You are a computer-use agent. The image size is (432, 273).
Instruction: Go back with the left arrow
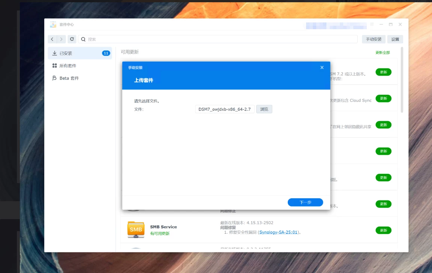click(x=52, y=39)
